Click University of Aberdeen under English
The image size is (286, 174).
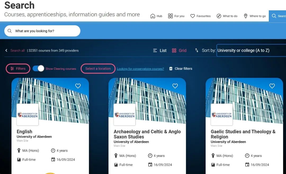pos(34,137)
